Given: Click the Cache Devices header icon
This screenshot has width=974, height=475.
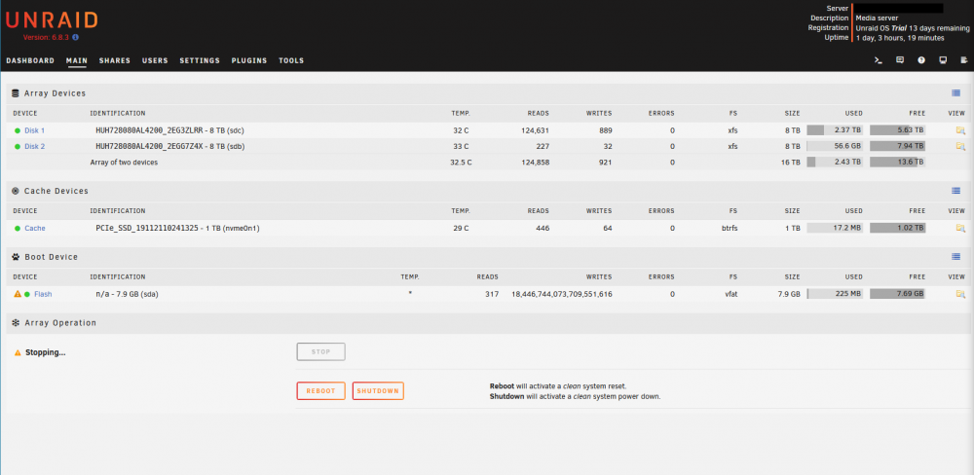Looking at the screenshot, I should (x=16, y=191).
